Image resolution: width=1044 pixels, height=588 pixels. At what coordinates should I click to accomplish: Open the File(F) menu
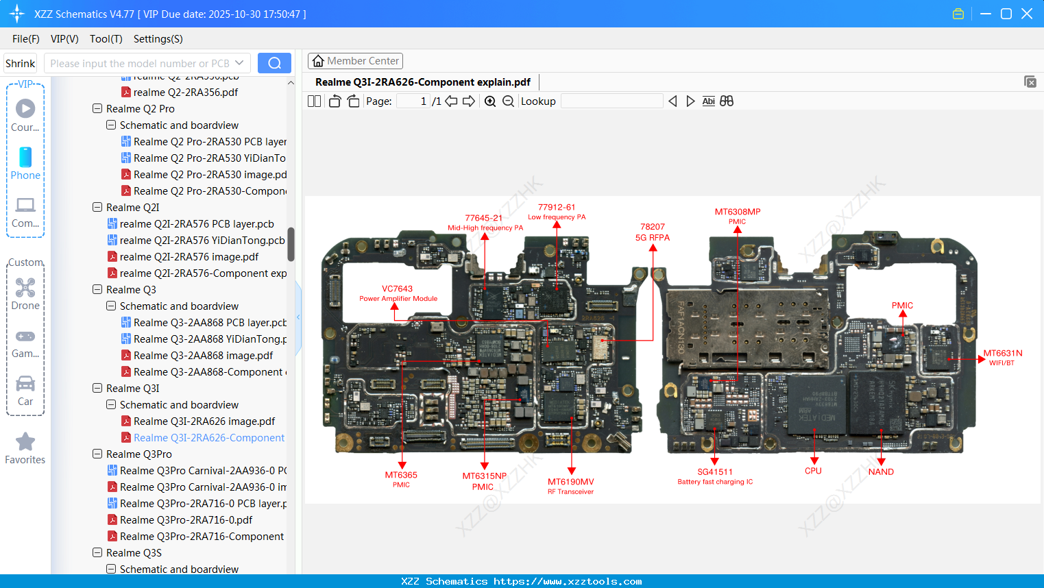point(26,39)
